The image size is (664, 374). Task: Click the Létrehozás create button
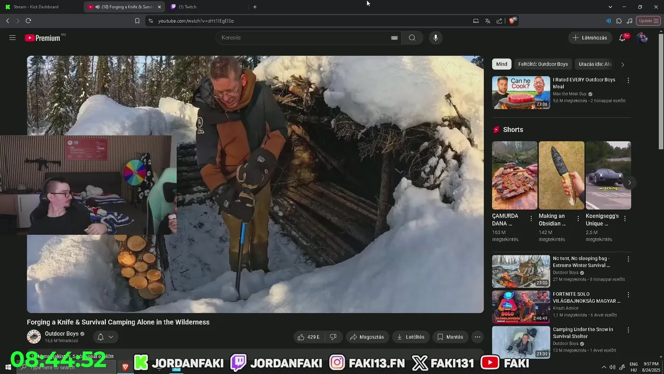click(590, 37)
